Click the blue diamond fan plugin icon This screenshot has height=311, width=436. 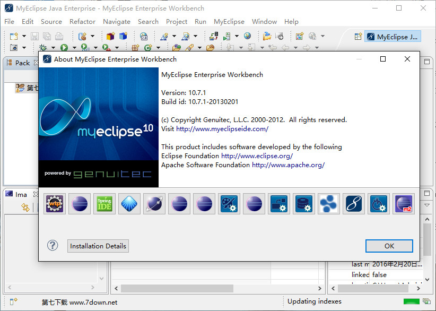[x=129, y=204]
